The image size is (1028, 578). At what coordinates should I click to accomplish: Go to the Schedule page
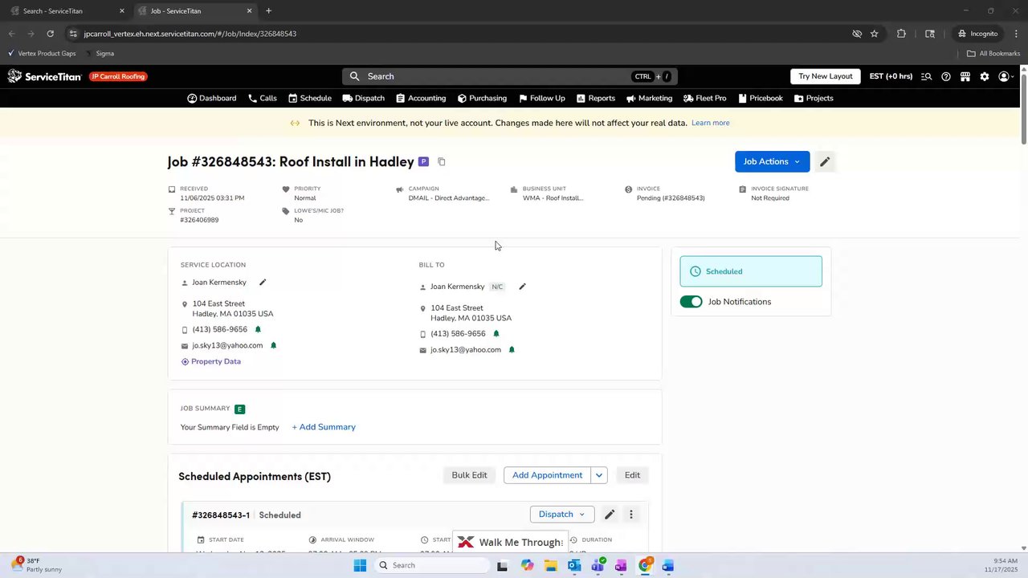tap(310, 98)
